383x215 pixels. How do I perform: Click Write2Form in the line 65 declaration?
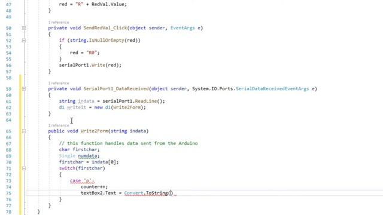(95, 131)
